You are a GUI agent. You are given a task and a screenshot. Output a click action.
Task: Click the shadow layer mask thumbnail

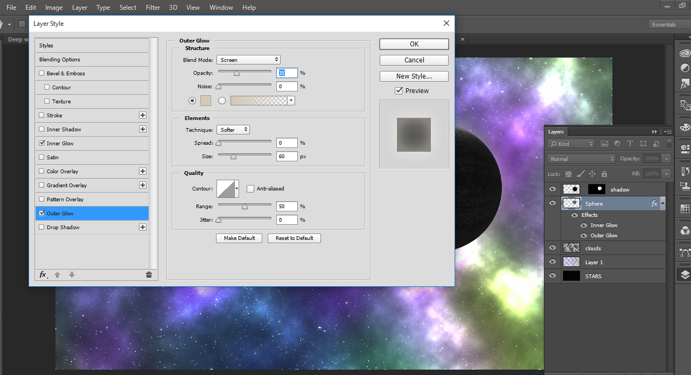pyautogui.click(x=596, y=189)
